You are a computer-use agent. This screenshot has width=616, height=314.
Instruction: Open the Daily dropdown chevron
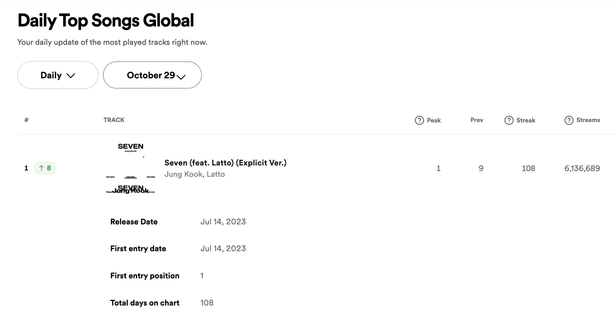pyautogui.click(x=71, y=75)
